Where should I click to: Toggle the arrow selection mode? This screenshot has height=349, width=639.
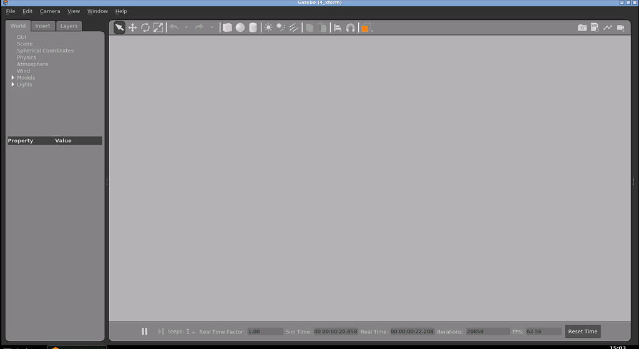(x=119, y=27)
